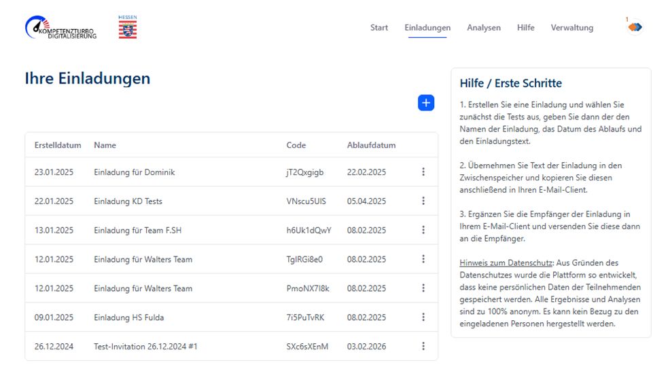Click the blue plus button to add invitation

pos(426,103)
